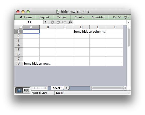The width and height of the screenshot is (145, 115).
Task: Click the horizontal scrollbar thumb
Action: (x=108, y=88)
